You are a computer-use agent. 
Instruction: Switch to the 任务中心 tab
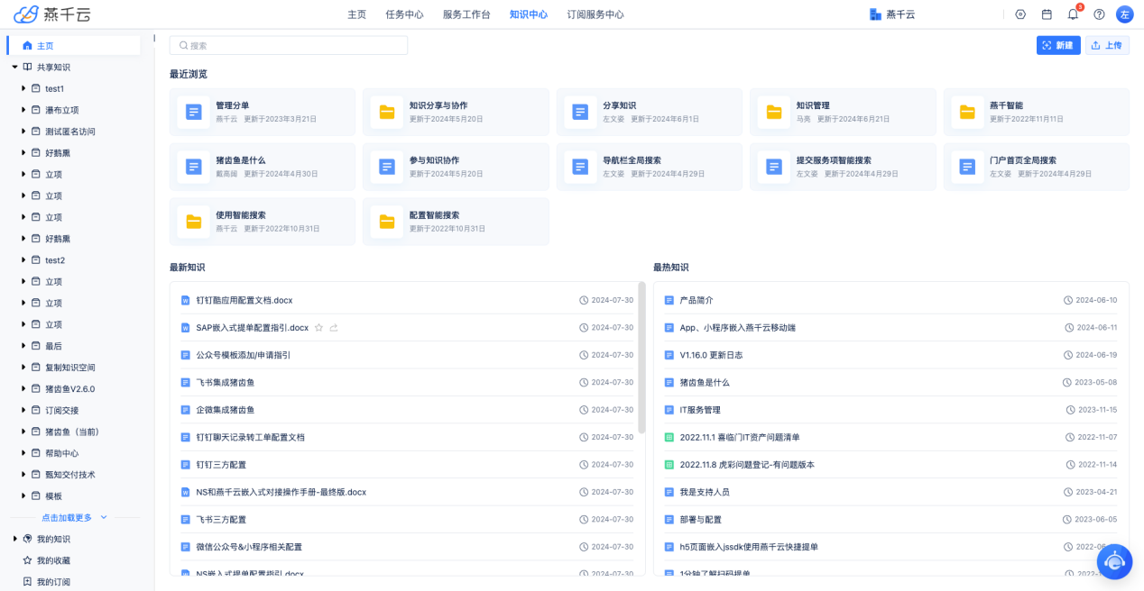(404, 14)
